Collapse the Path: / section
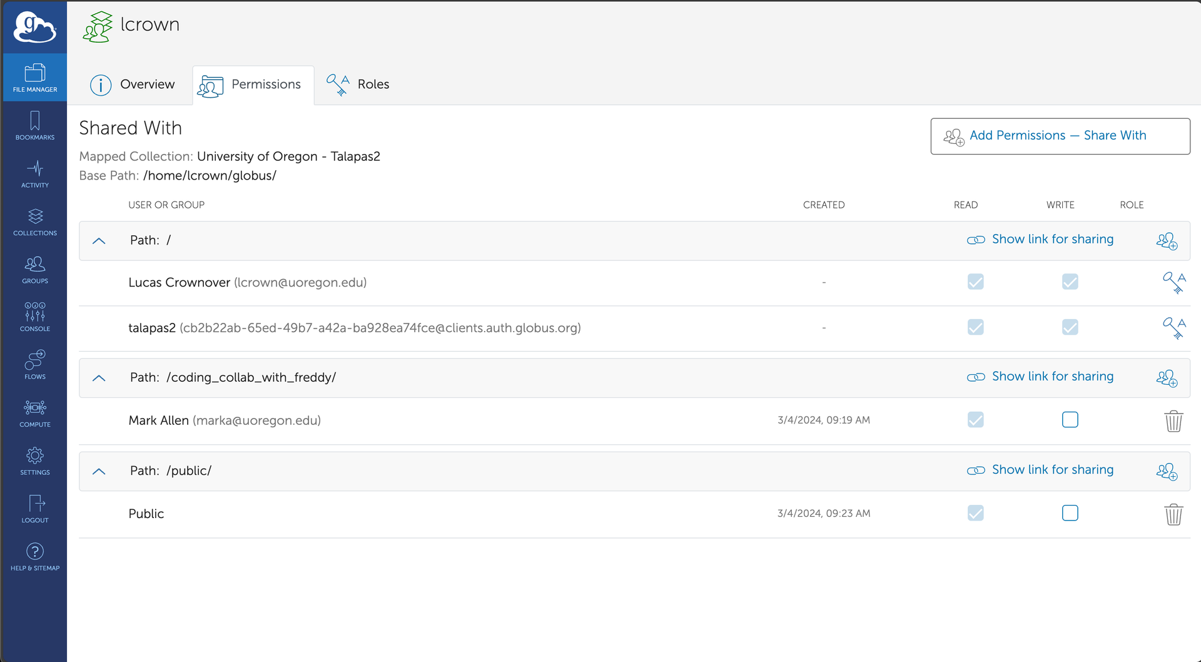This screenshot has width=1201, height=662. tap(99, 241)
